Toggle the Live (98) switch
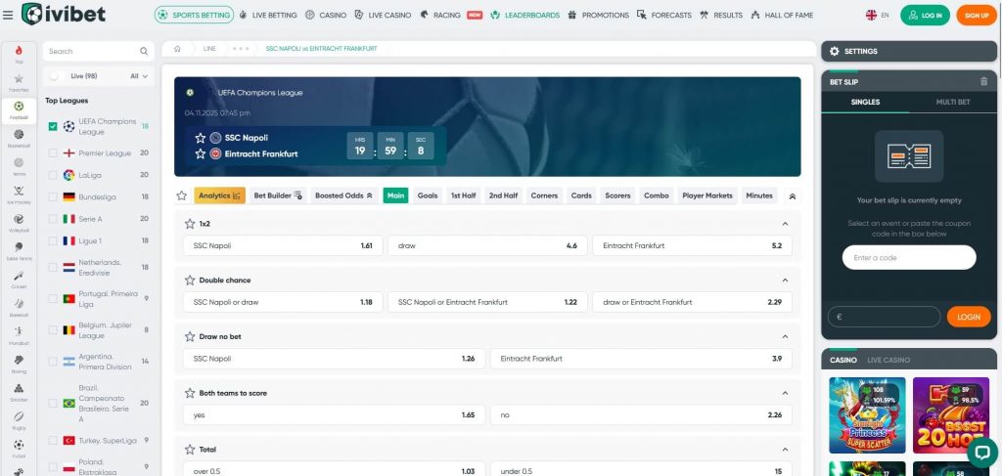Viewport: 1002px width, 476px height. (x=55, y=75)
